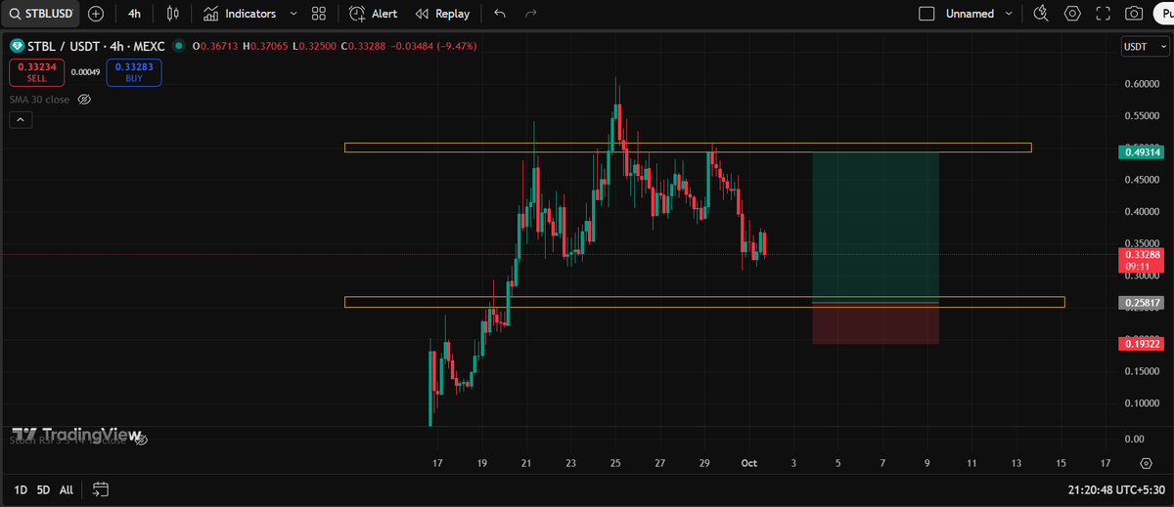The height and width of the screenshot is (507, 1174).
Task: Open the STBLUSD symbol search
Action: click(40, 14)
